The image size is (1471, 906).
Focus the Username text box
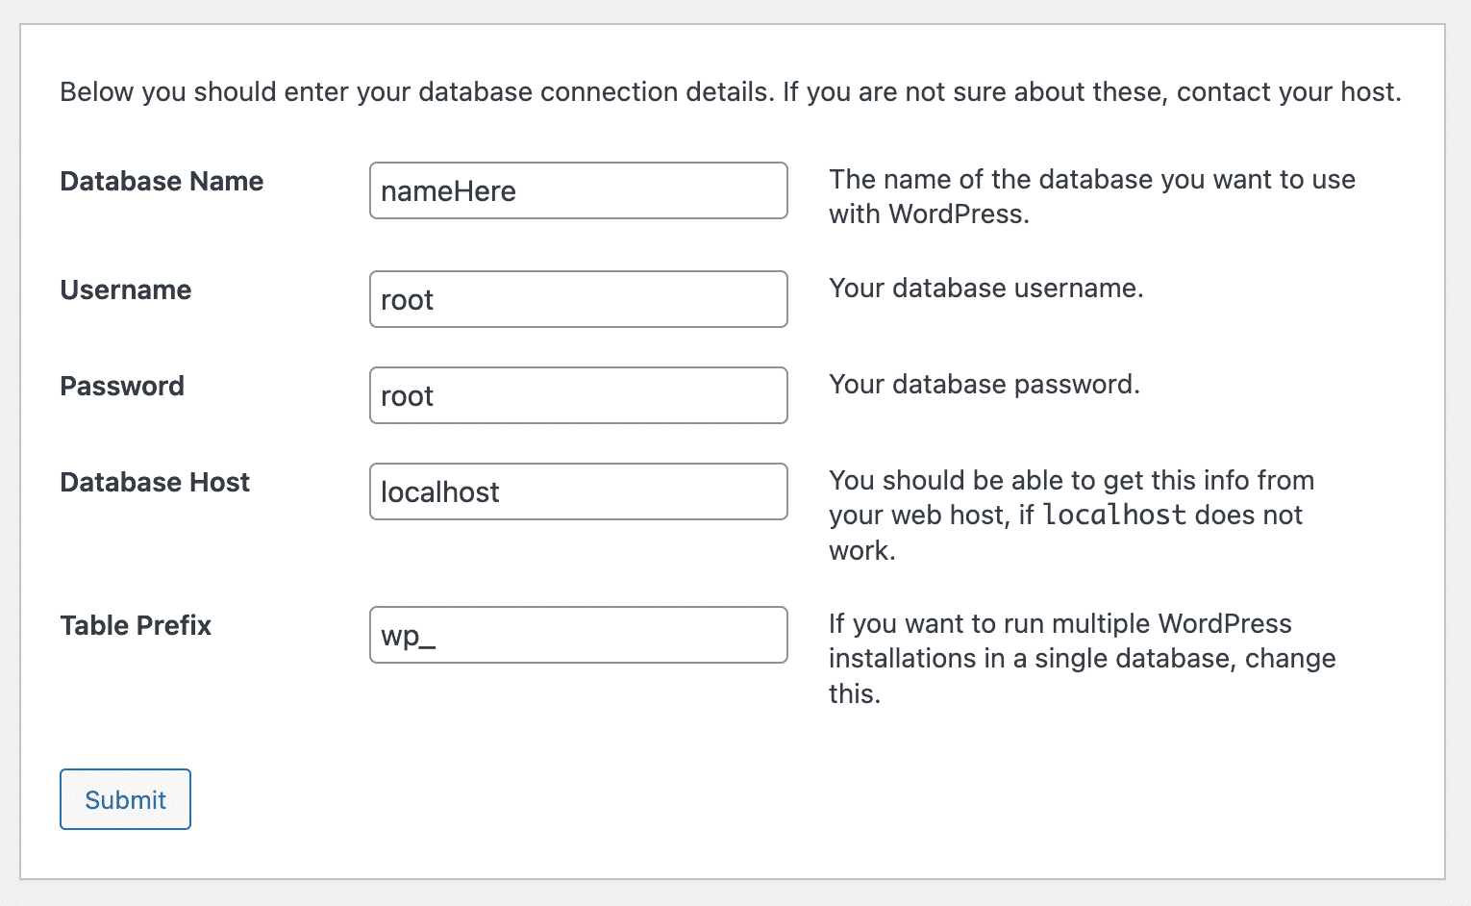coord(578,299)
